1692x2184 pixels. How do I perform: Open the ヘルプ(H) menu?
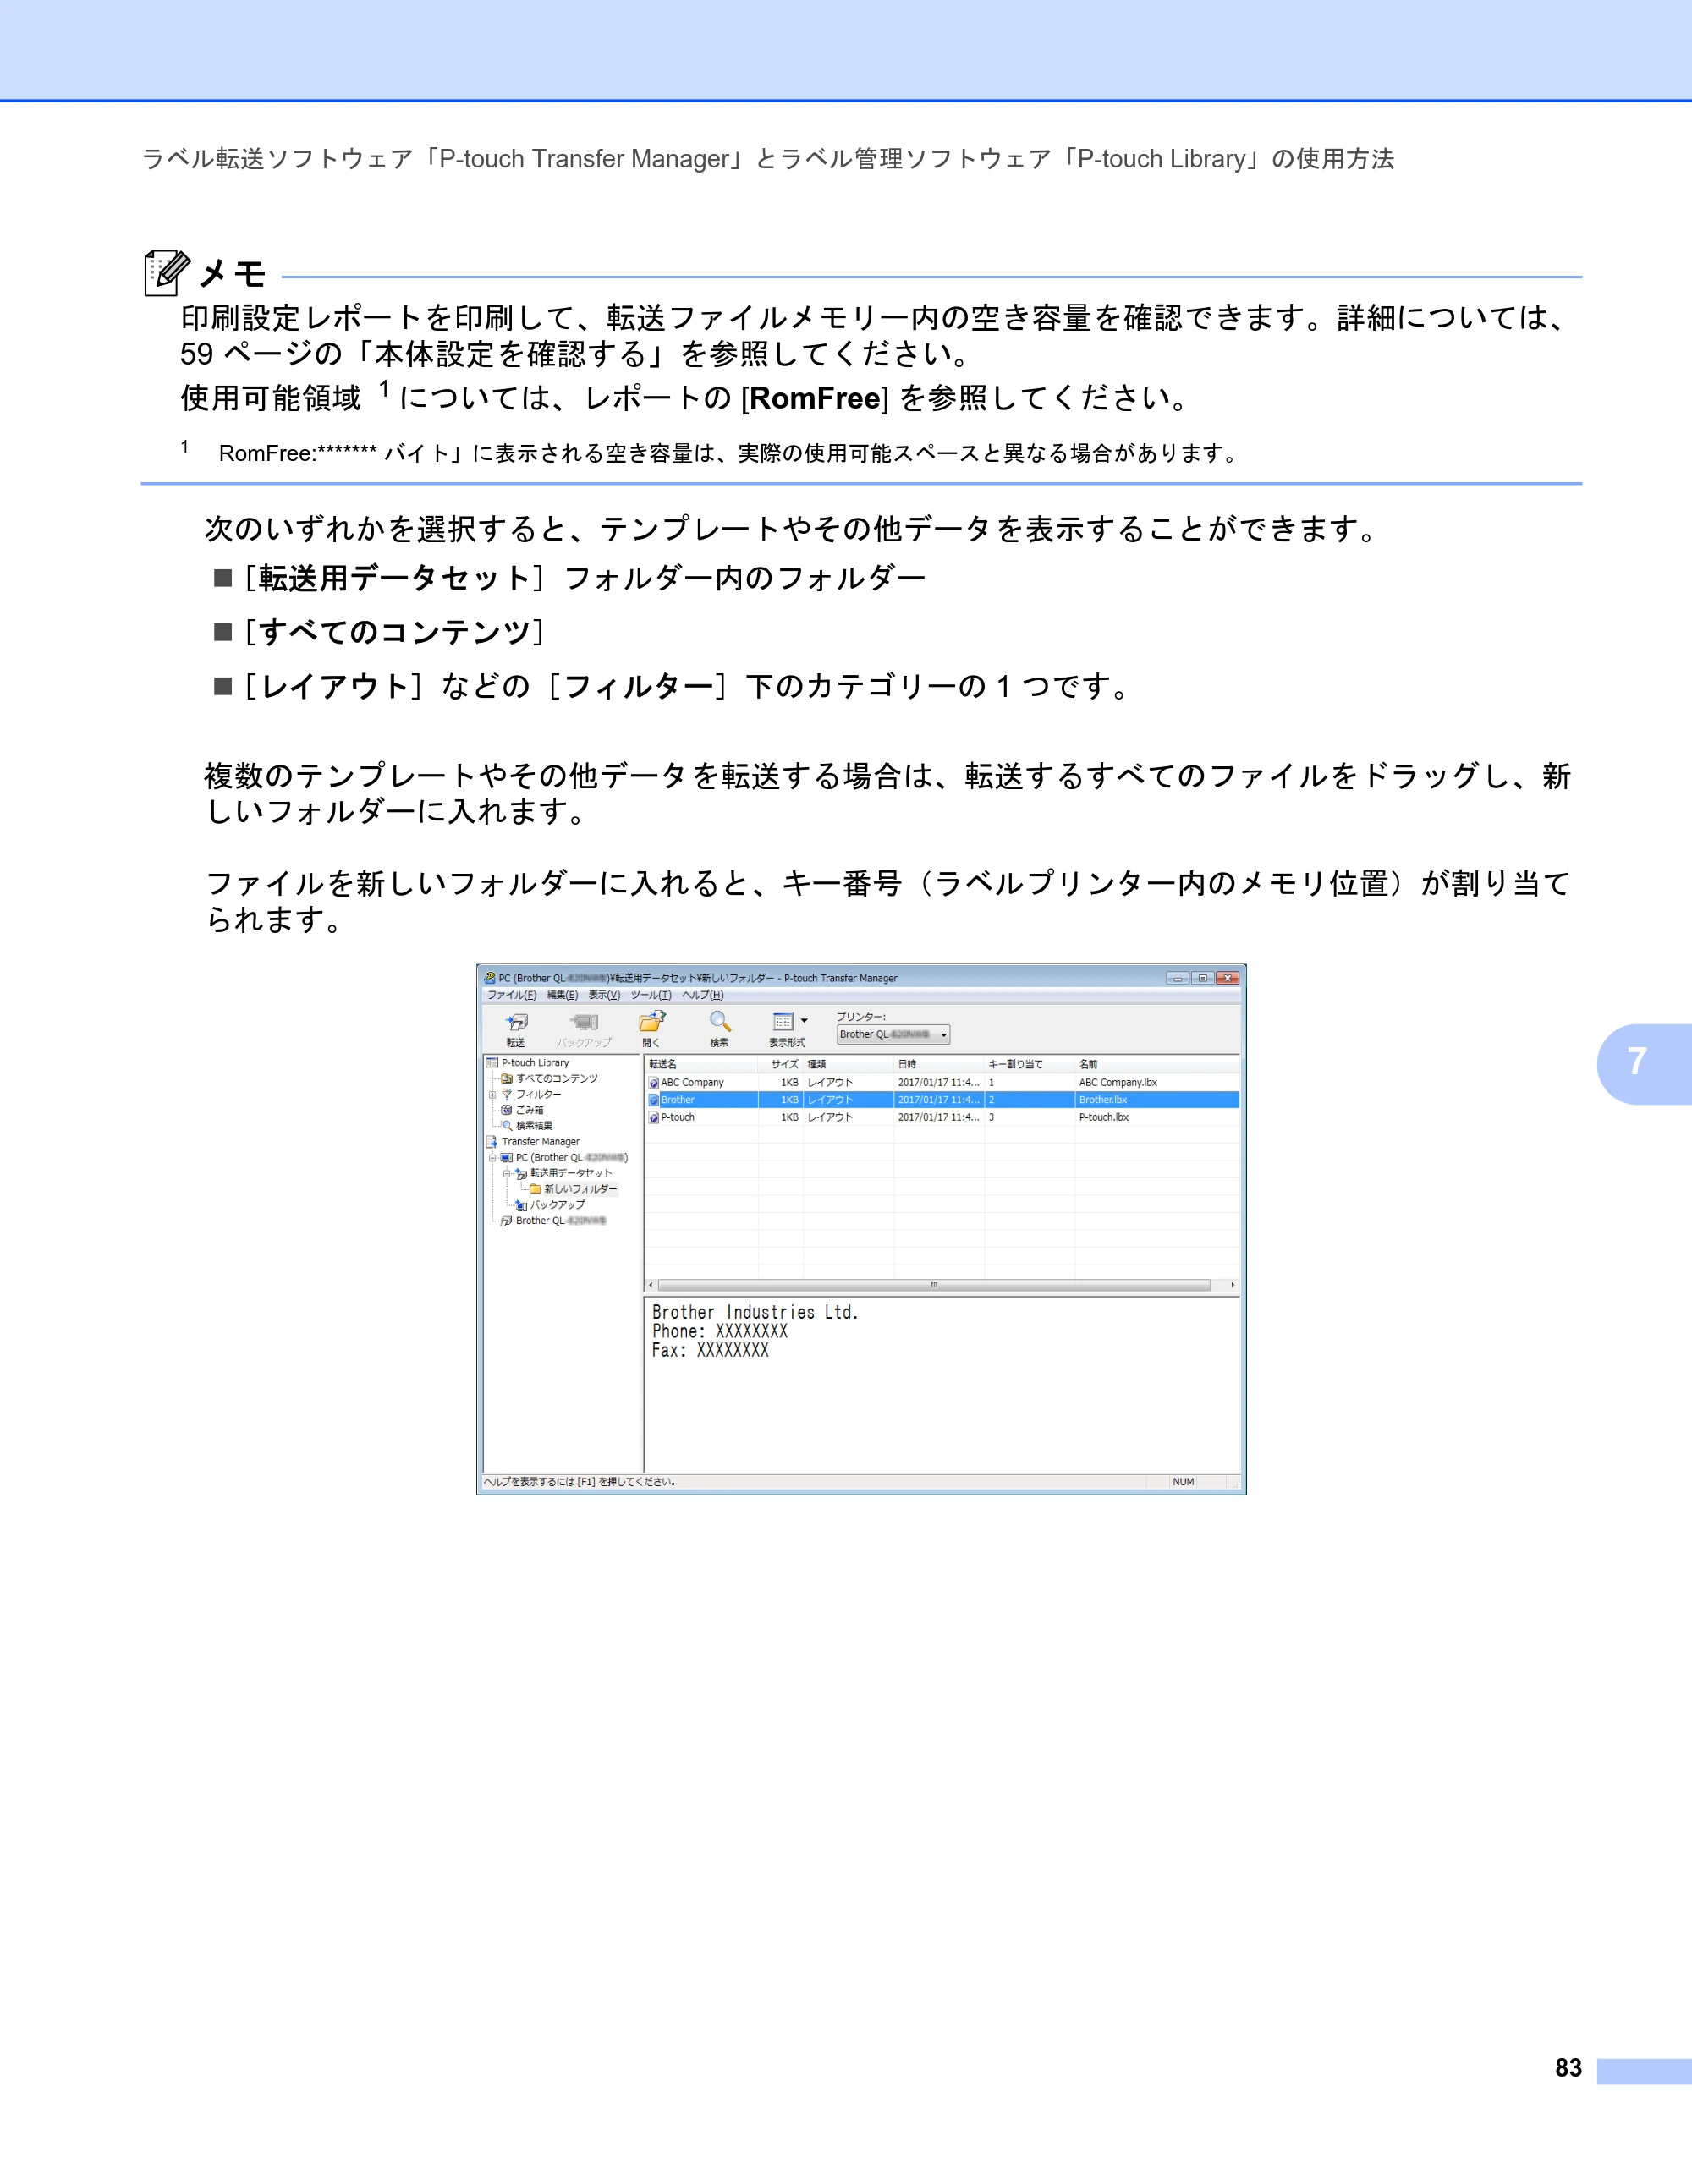click(x=703, y=995)
